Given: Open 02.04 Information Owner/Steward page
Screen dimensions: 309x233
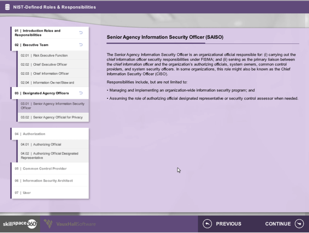Looking at the screenshot, I should pos(47,83).
